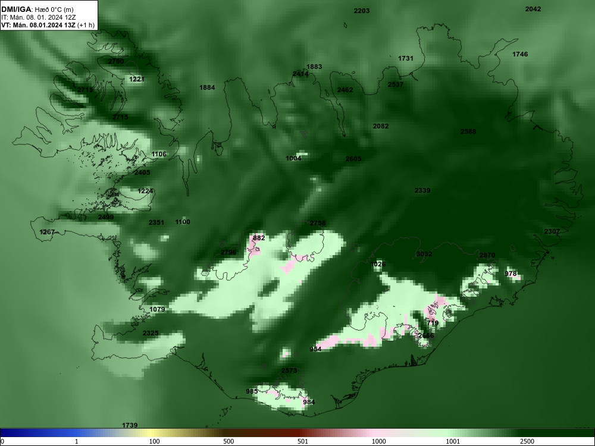
Task: Select the 719 value label
Action: (x=433, y=323)
